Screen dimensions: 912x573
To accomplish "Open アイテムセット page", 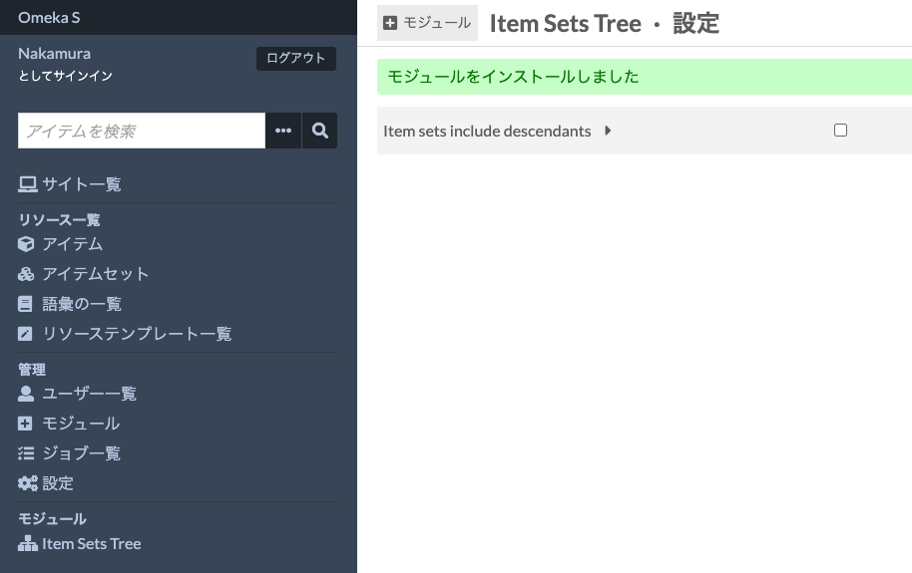I will tap(96, 274).
